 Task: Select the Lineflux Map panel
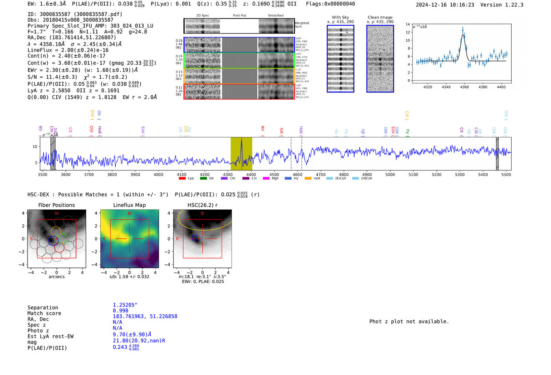(x=129, y=239)
